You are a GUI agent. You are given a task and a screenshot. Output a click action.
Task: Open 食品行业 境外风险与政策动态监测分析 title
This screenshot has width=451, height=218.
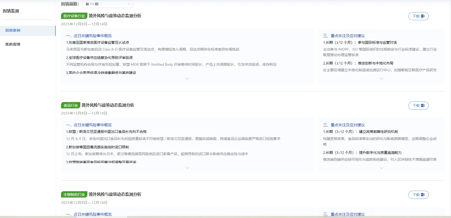click(x=108, y=105)
